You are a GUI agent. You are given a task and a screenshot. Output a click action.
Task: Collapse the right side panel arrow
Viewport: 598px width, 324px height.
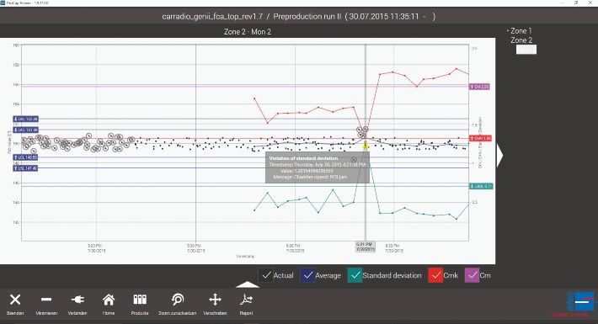click(500, 155)
